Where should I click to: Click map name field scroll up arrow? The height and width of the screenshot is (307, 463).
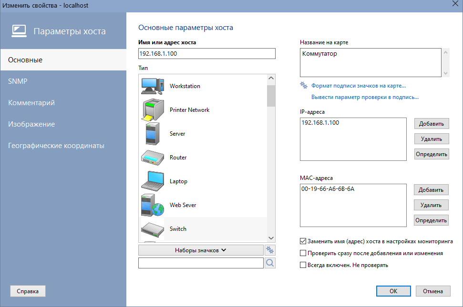[445, 52]
